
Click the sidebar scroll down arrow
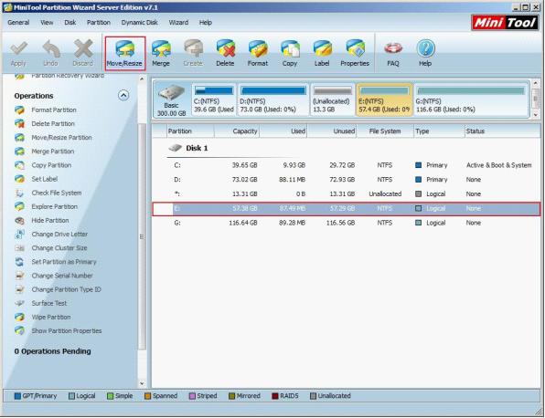[x=142, y=383]
